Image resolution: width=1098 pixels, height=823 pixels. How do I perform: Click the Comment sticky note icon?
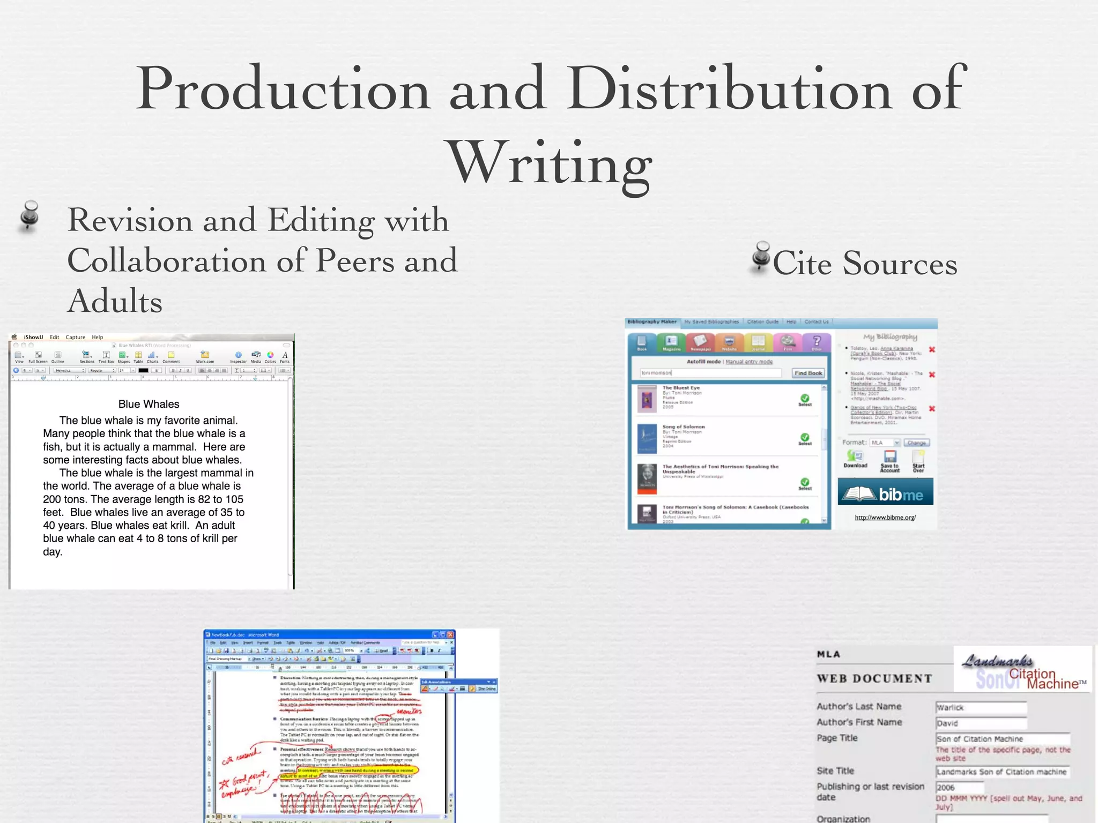coord(171,355)
